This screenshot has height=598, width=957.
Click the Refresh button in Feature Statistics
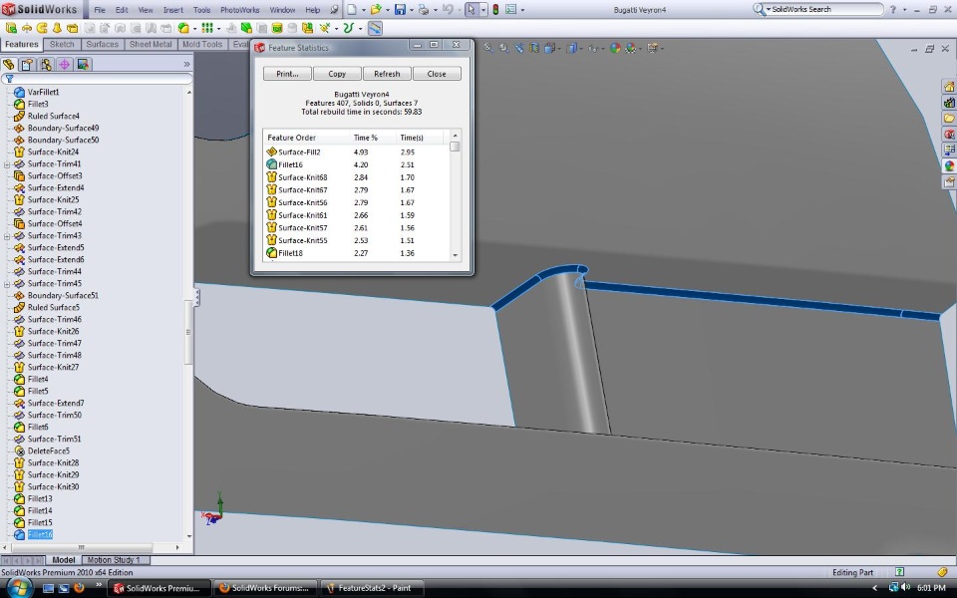click(387, 74)
